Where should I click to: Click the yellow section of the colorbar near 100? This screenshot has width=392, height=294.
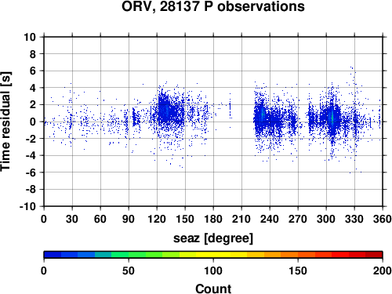(x=213, y=255)
